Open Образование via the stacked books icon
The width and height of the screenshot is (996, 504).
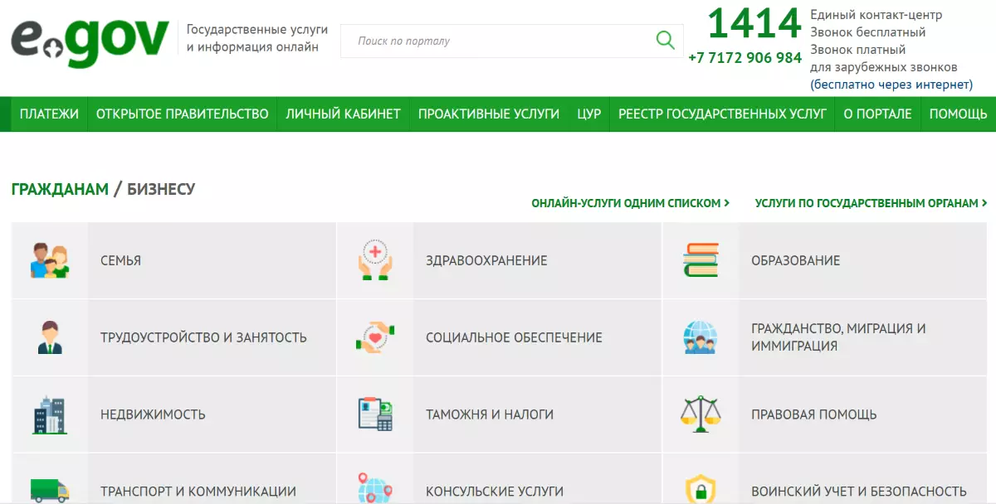[x=701, y=259]
